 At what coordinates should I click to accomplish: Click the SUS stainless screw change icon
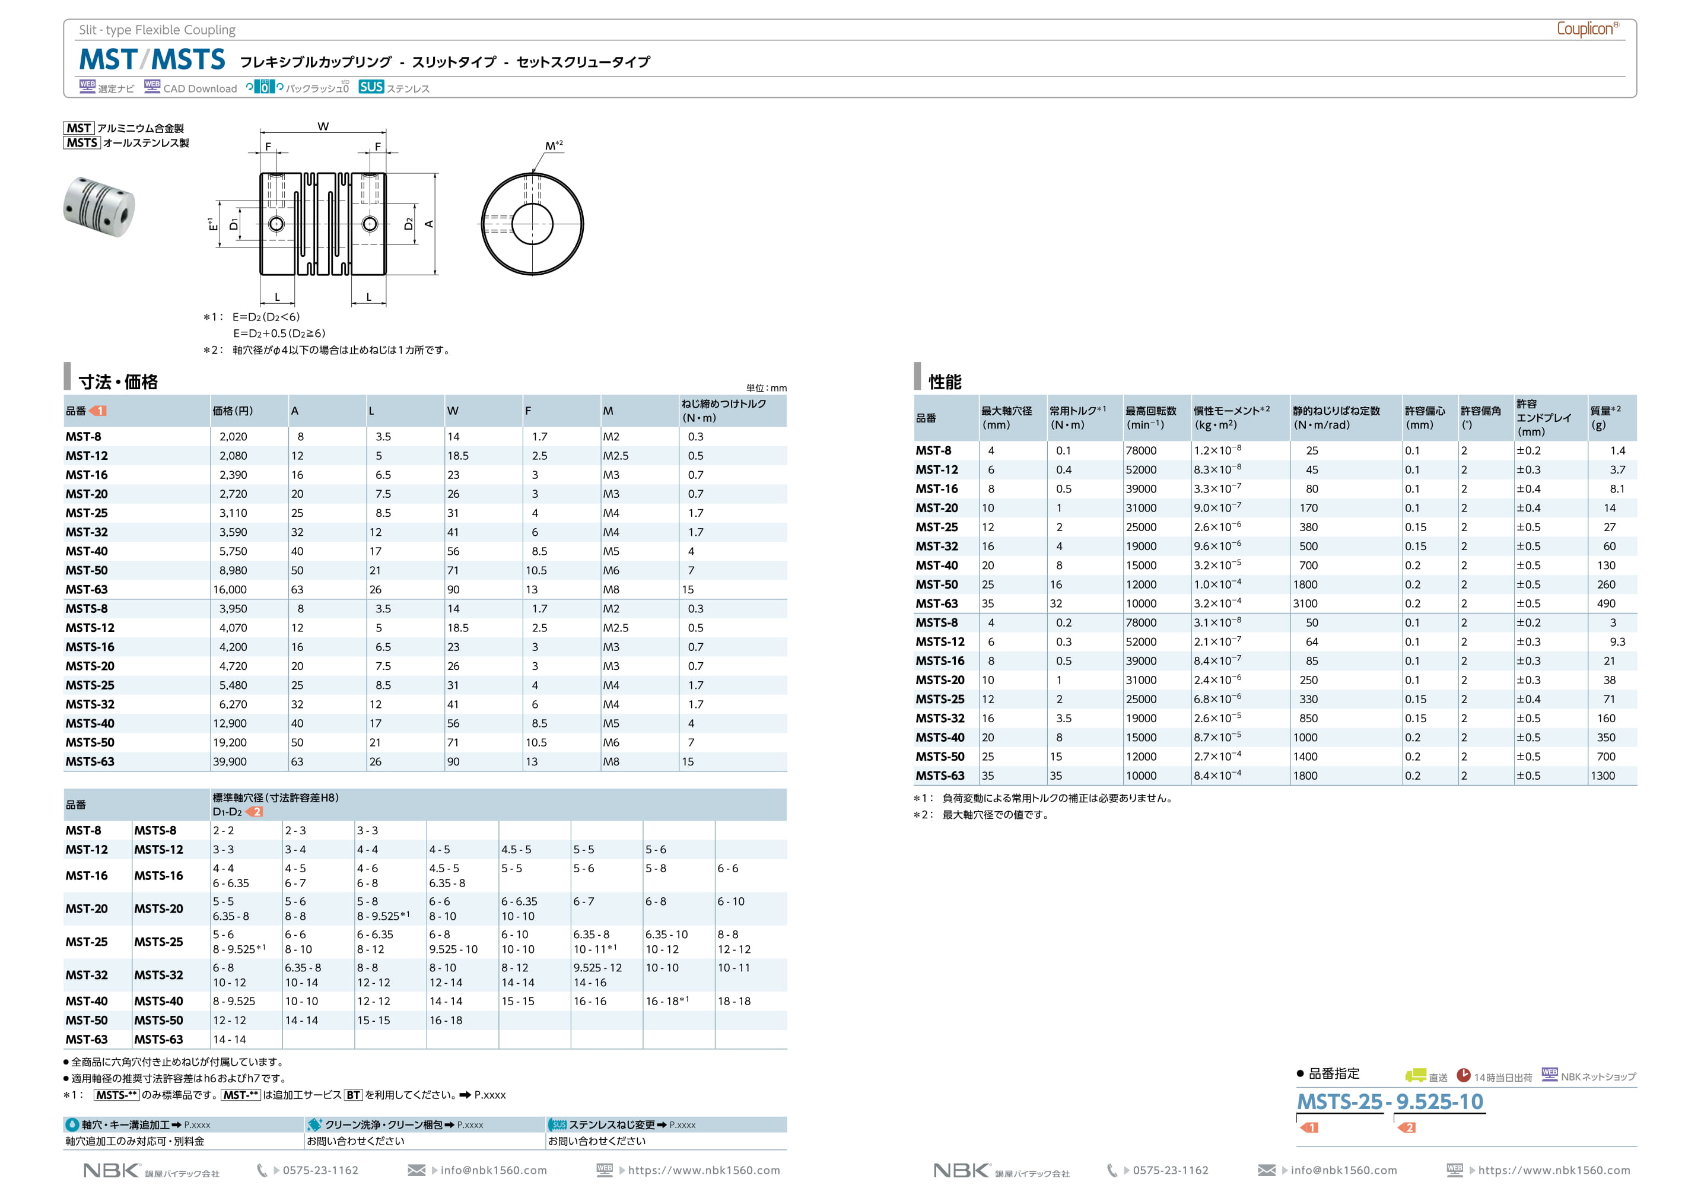[557, 1124]
